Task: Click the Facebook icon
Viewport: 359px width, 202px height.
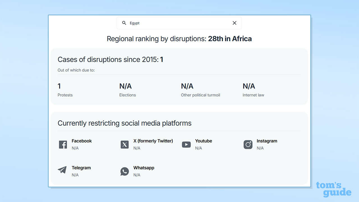Action: (63, 144)
